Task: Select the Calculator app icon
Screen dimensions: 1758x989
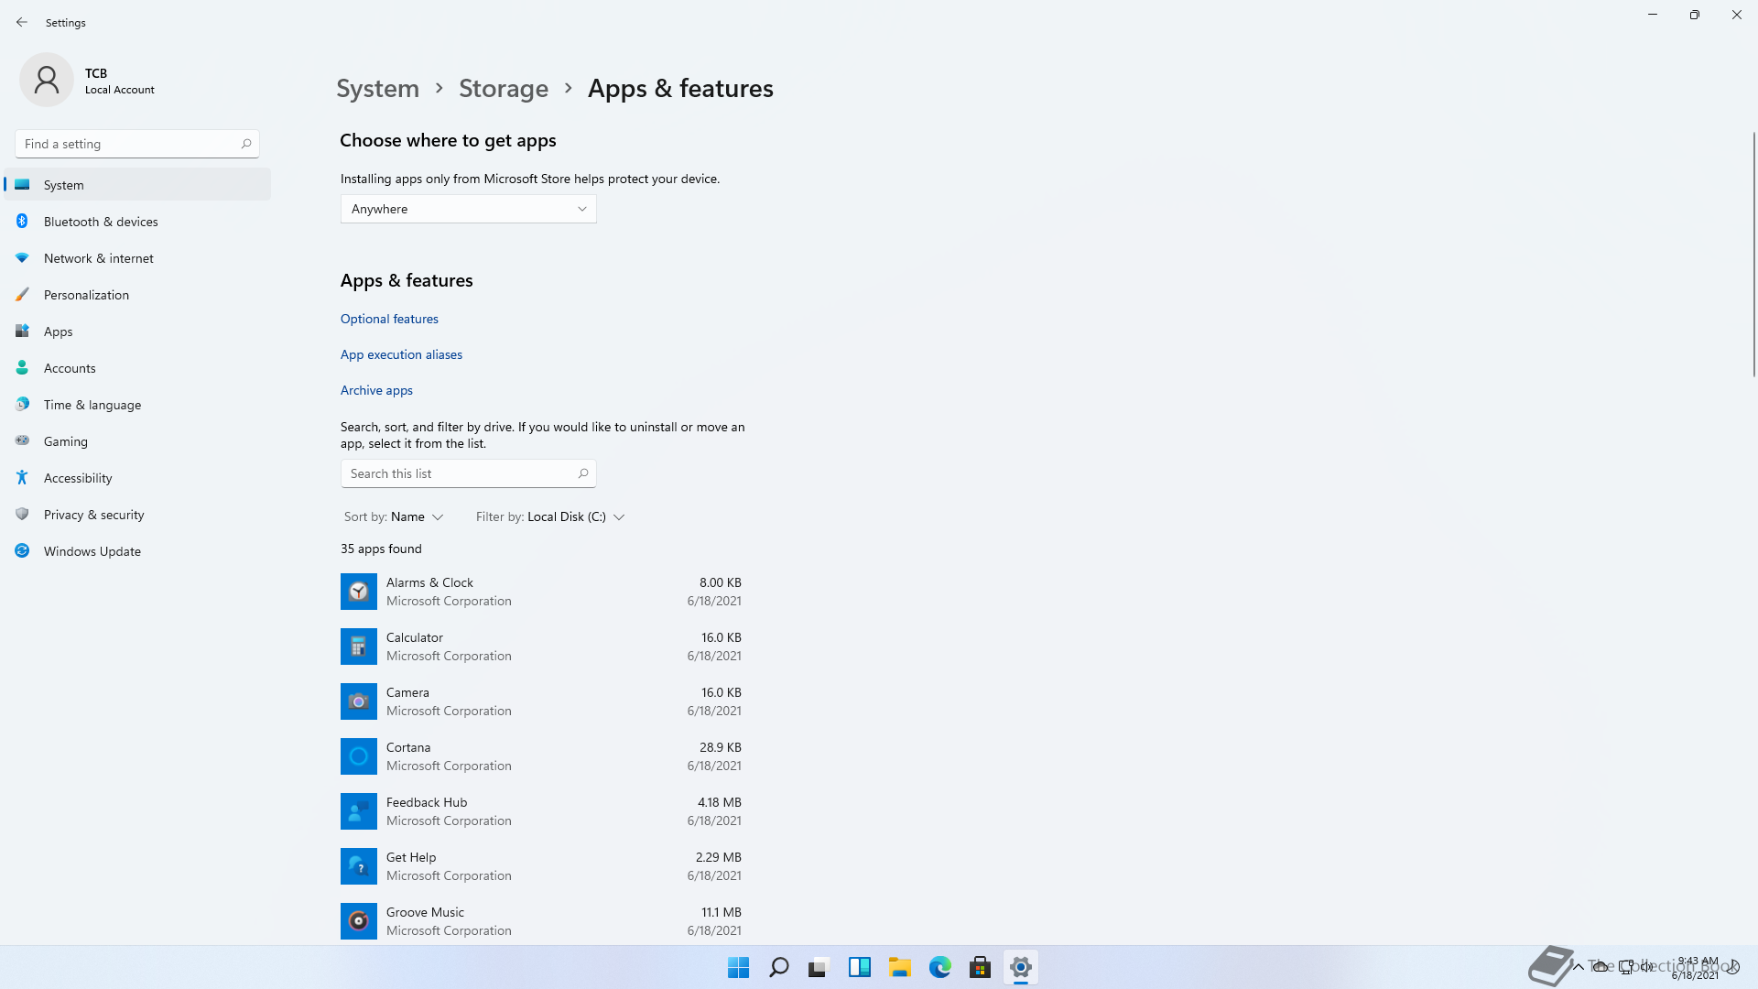Action: tap(359, 647)
